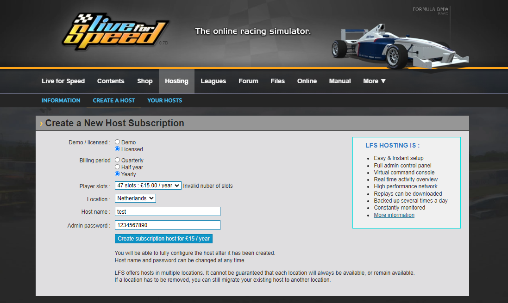508x303 pixels.
Task: Switch to the Your Hosts tab
Action: point(164,100)
